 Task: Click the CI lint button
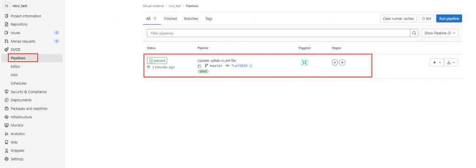427,19
